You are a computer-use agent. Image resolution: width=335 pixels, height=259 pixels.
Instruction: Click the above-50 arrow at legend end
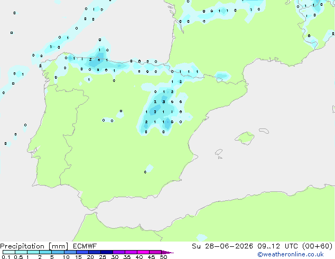[168, 252]
